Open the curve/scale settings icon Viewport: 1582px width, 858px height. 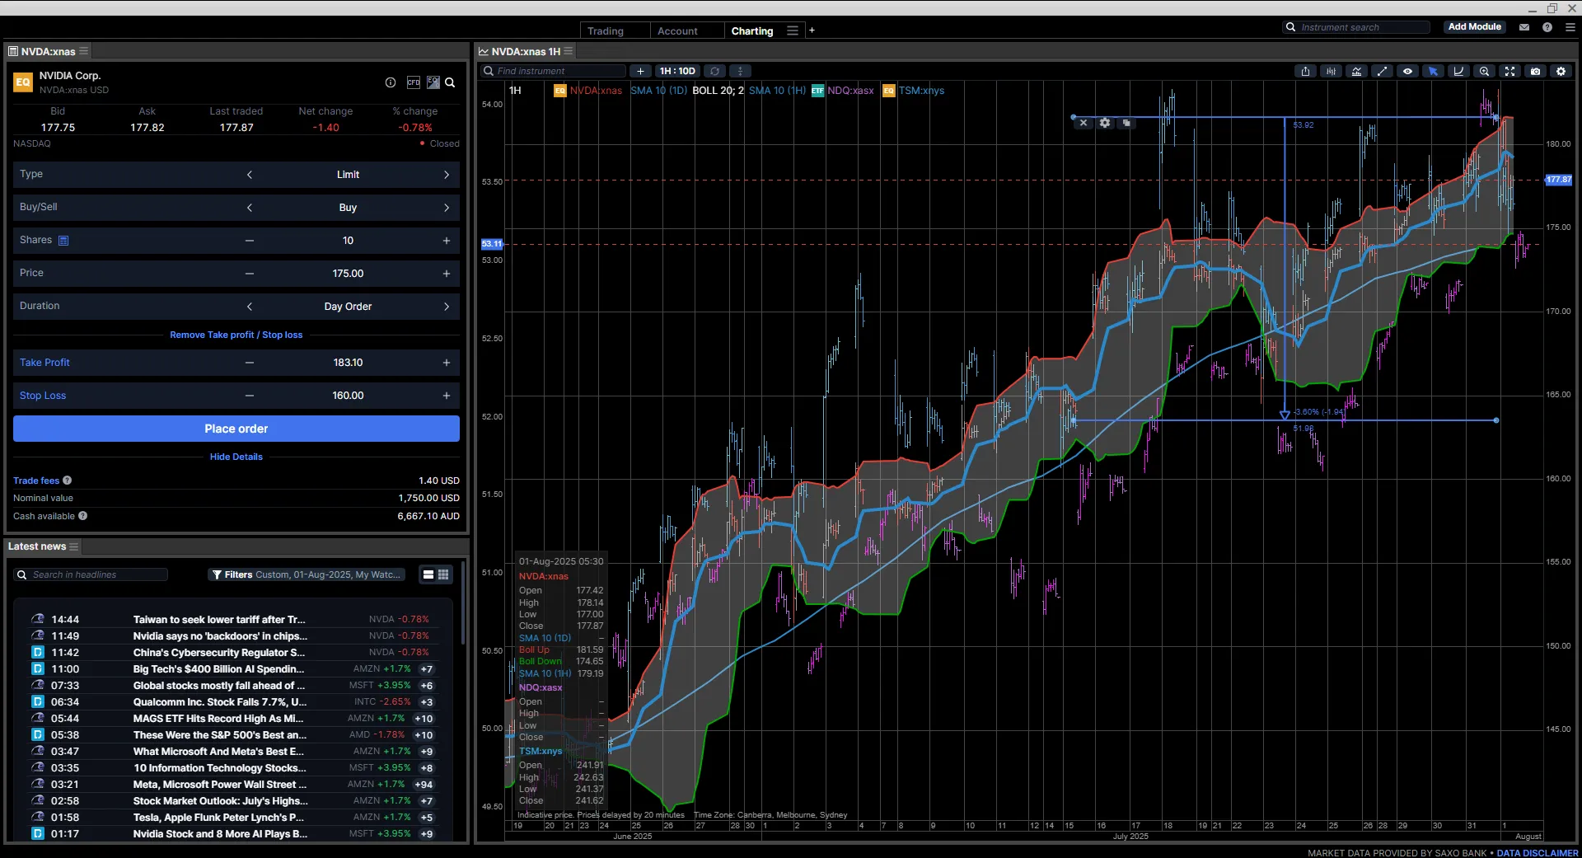coord(1458,72)
